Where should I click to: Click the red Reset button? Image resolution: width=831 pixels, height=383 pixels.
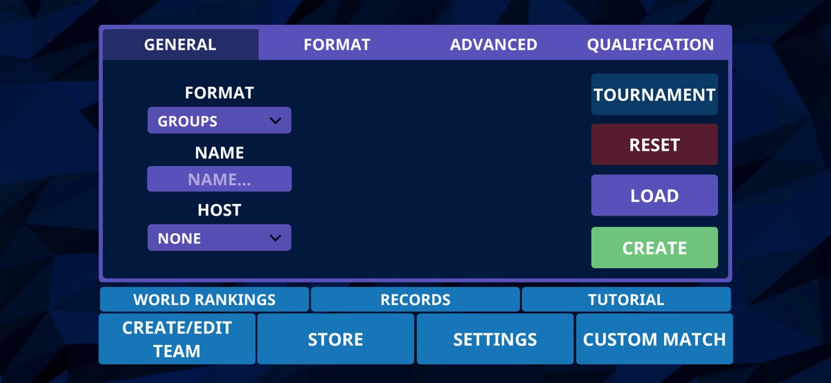[x=654, y=145]
